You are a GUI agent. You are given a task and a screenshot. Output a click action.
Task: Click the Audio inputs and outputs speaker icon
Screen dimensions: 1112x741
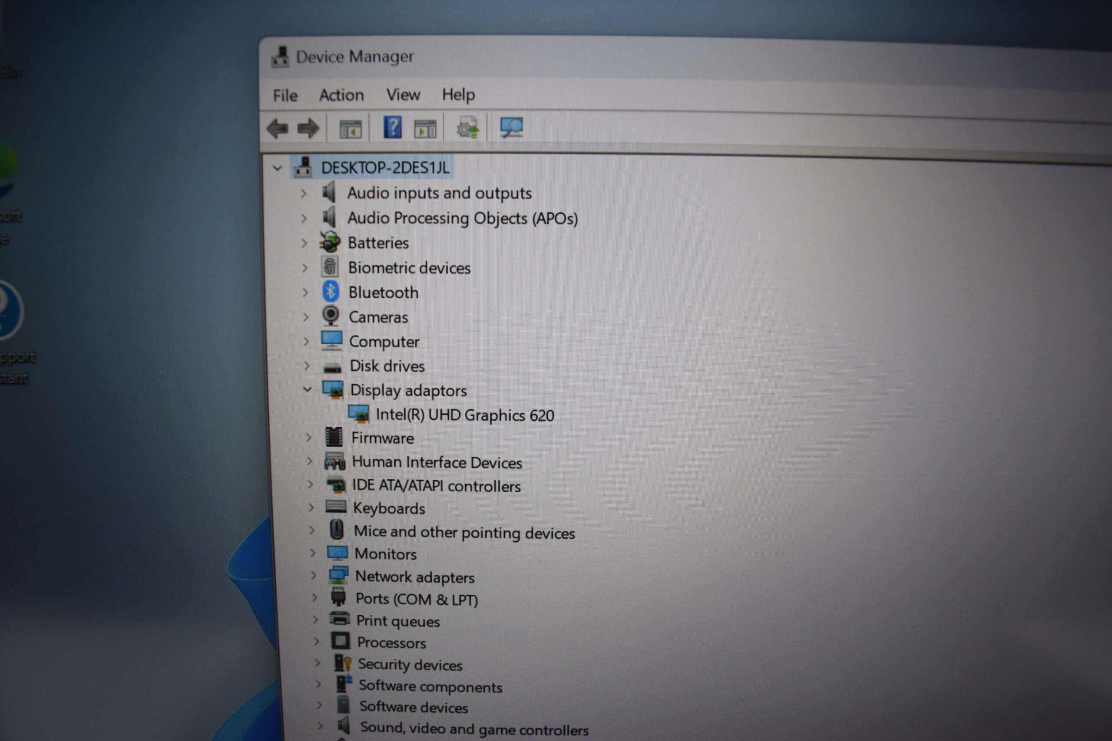tap(328, 192)
